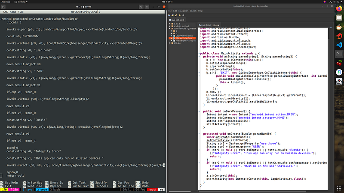Go forward with the right arrow toolbar icon
Screen dimensions: 344x193
[183, 15]
